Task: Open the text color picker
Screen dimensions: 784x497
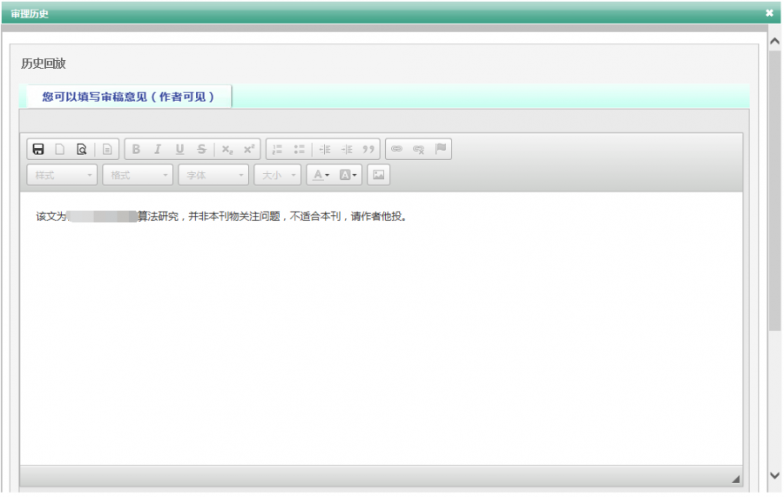Action: click(321, 175)
